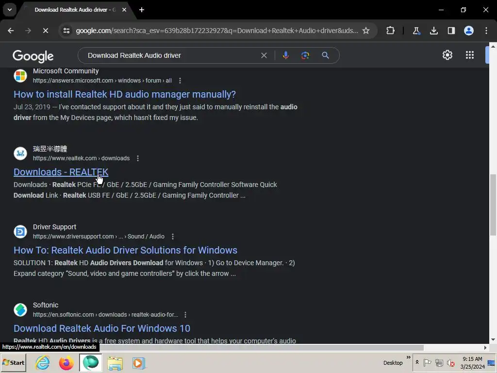This screenshot has width=497, height=373.
Task: Close the Download Realtek Audio driver tab
Action: tap(124, 10)
